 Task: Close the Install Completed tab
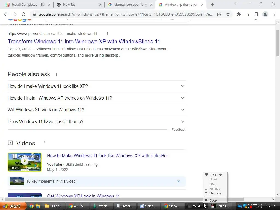point(49,5)
